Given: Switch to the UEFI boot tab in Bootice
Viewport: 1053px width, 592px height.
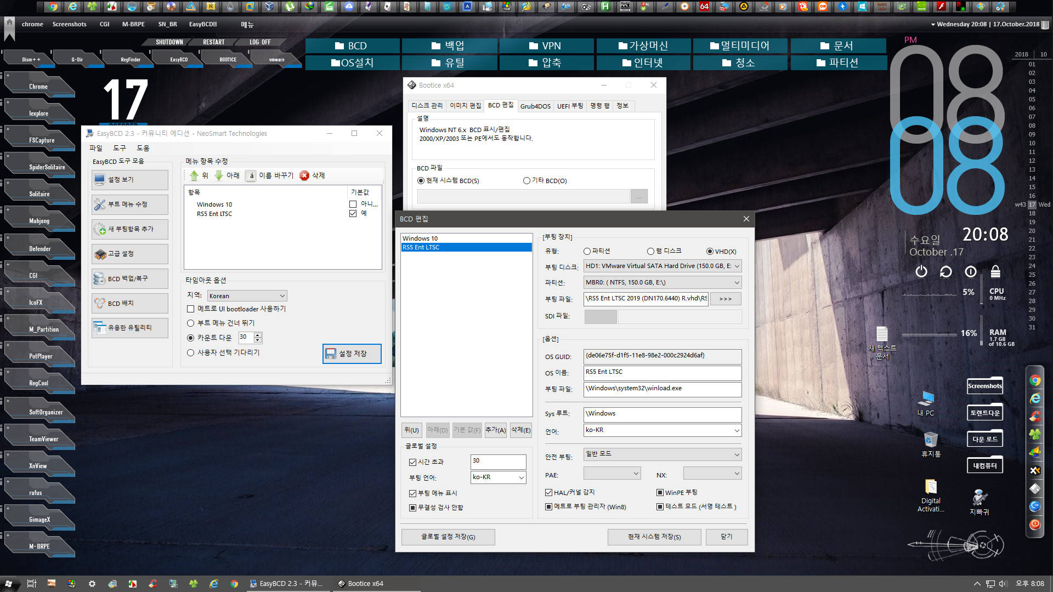Looking at the screenshot, I should pyautogui.click(x=570, y=106).
